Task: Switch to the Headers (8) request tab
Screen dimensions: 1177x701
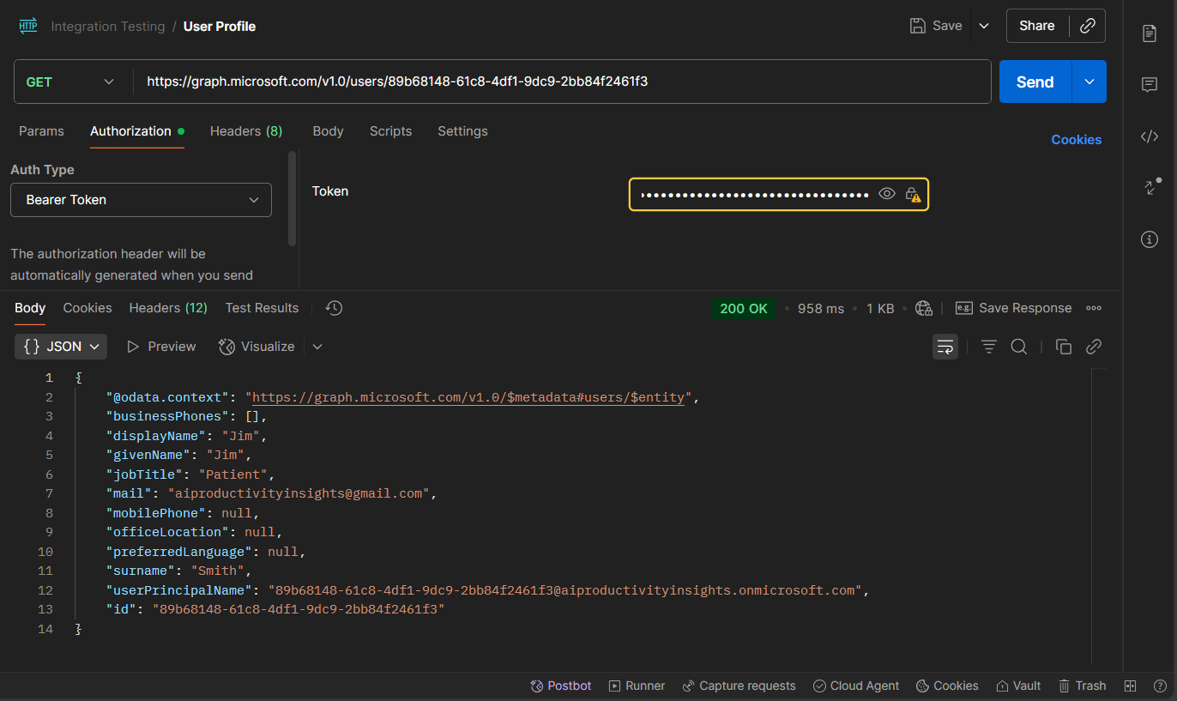Action: click(x=245, y=131)
